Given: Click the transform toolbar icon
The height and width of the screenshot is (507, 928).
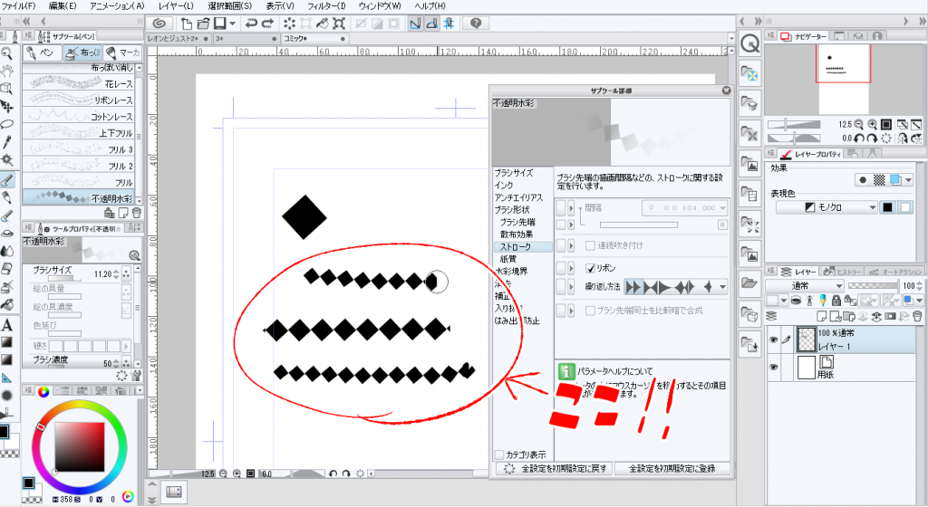Looking at the screenshot, I should click(x=339, y=24).
